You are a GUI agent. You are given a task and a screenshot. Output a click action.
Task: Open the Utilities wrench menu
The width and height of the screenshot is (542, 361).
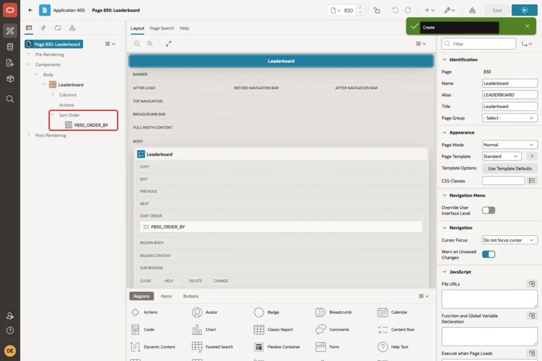click(x=450, y=11)
